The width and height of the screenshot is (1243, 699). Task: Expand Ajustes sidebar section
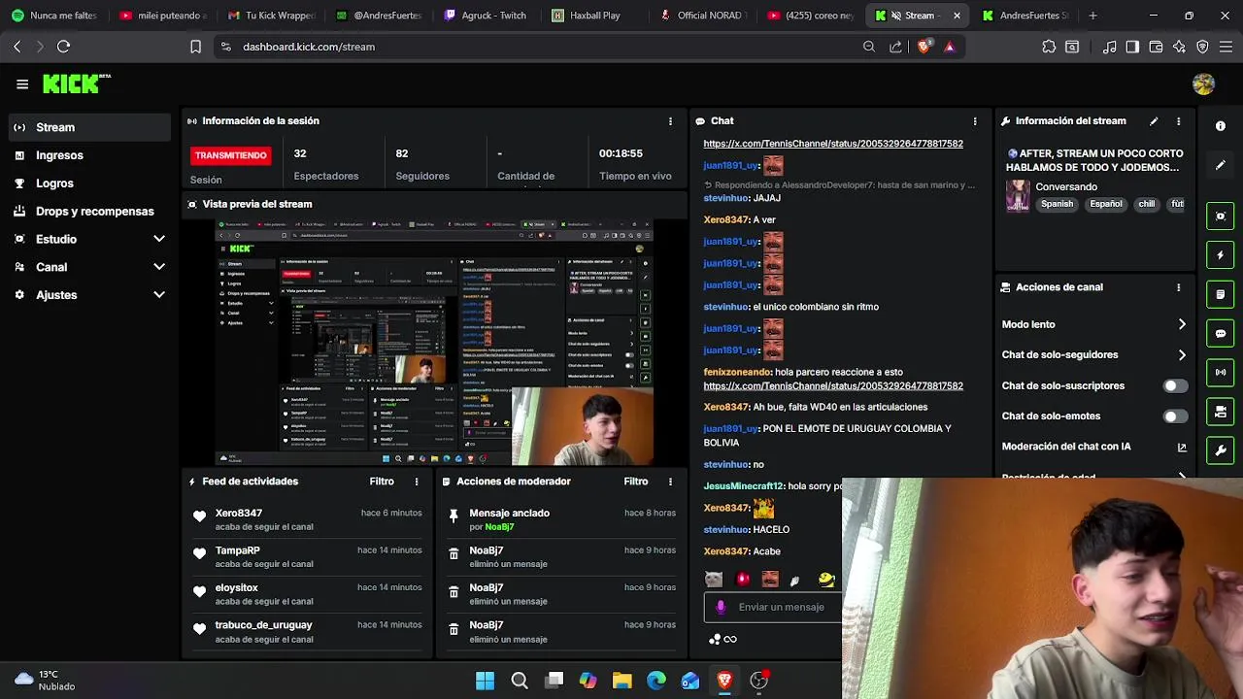pyautogui.click(x=159, y=295)
